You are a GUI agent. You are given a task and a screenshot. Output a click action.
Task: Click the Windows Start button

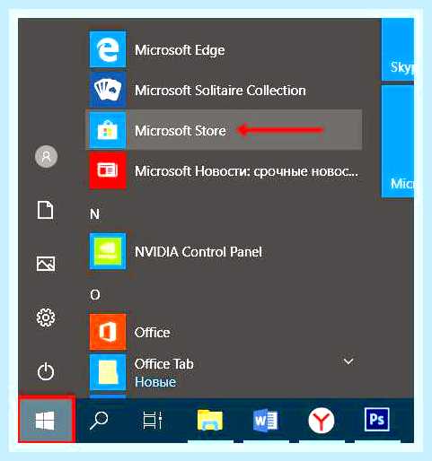click(46, 420)
